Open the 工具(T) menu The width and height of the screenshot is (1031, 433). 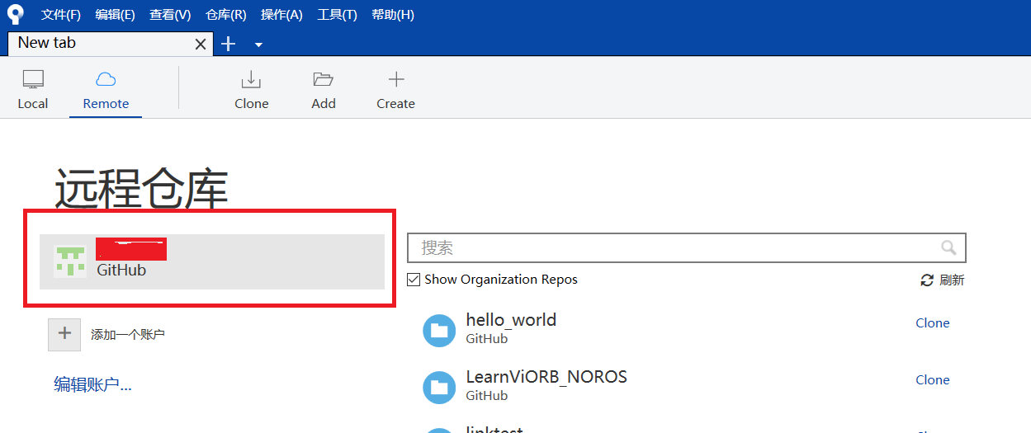coord(338,15)
